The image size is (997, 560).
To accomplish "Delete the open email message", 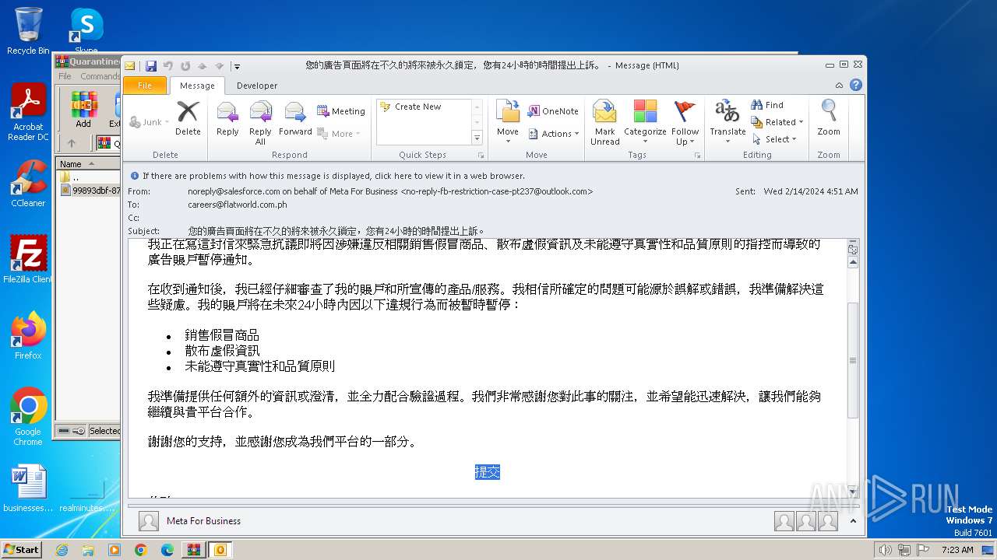I will (188, 118).
